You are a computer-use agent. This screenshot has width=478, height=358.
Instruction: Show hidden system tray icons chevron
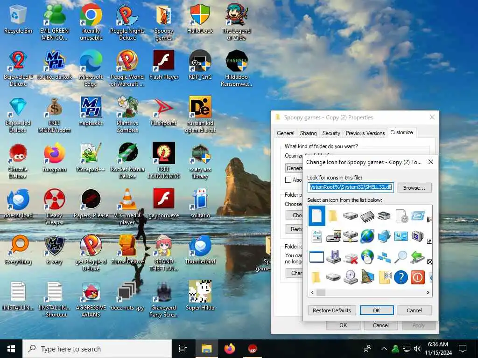pyautogui.click(x=384, y=349)
